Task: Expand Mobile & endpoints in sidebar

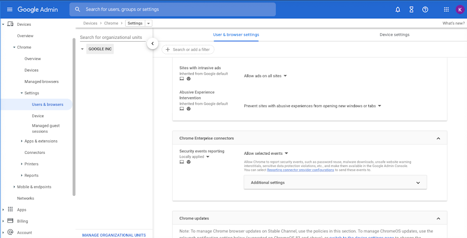Action: click(x=14, y=187)
